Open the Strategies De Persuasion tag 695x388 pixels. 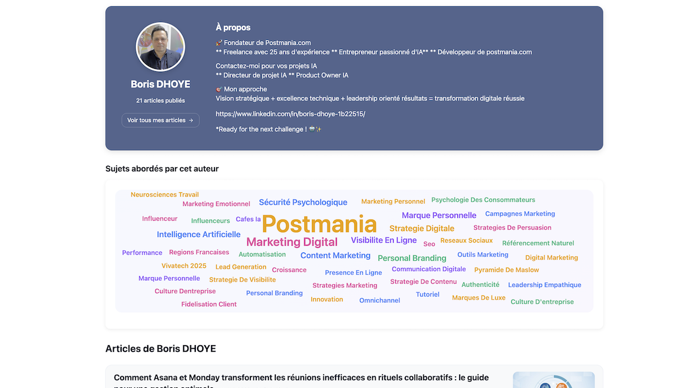coord(512,228)
